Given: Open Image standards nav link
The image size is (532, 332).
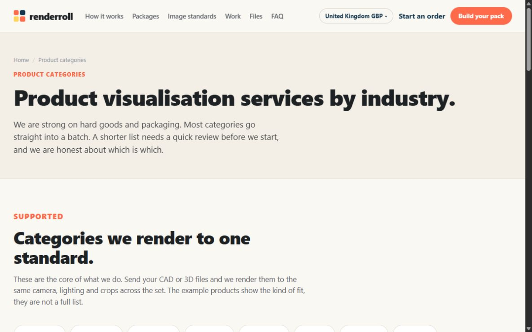Looking at the screenshot, I should (x=192, y=16).
